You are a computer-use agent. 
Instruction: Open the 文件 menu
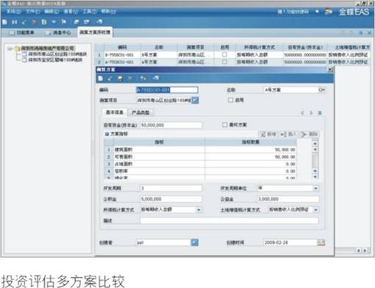(33, 11)
